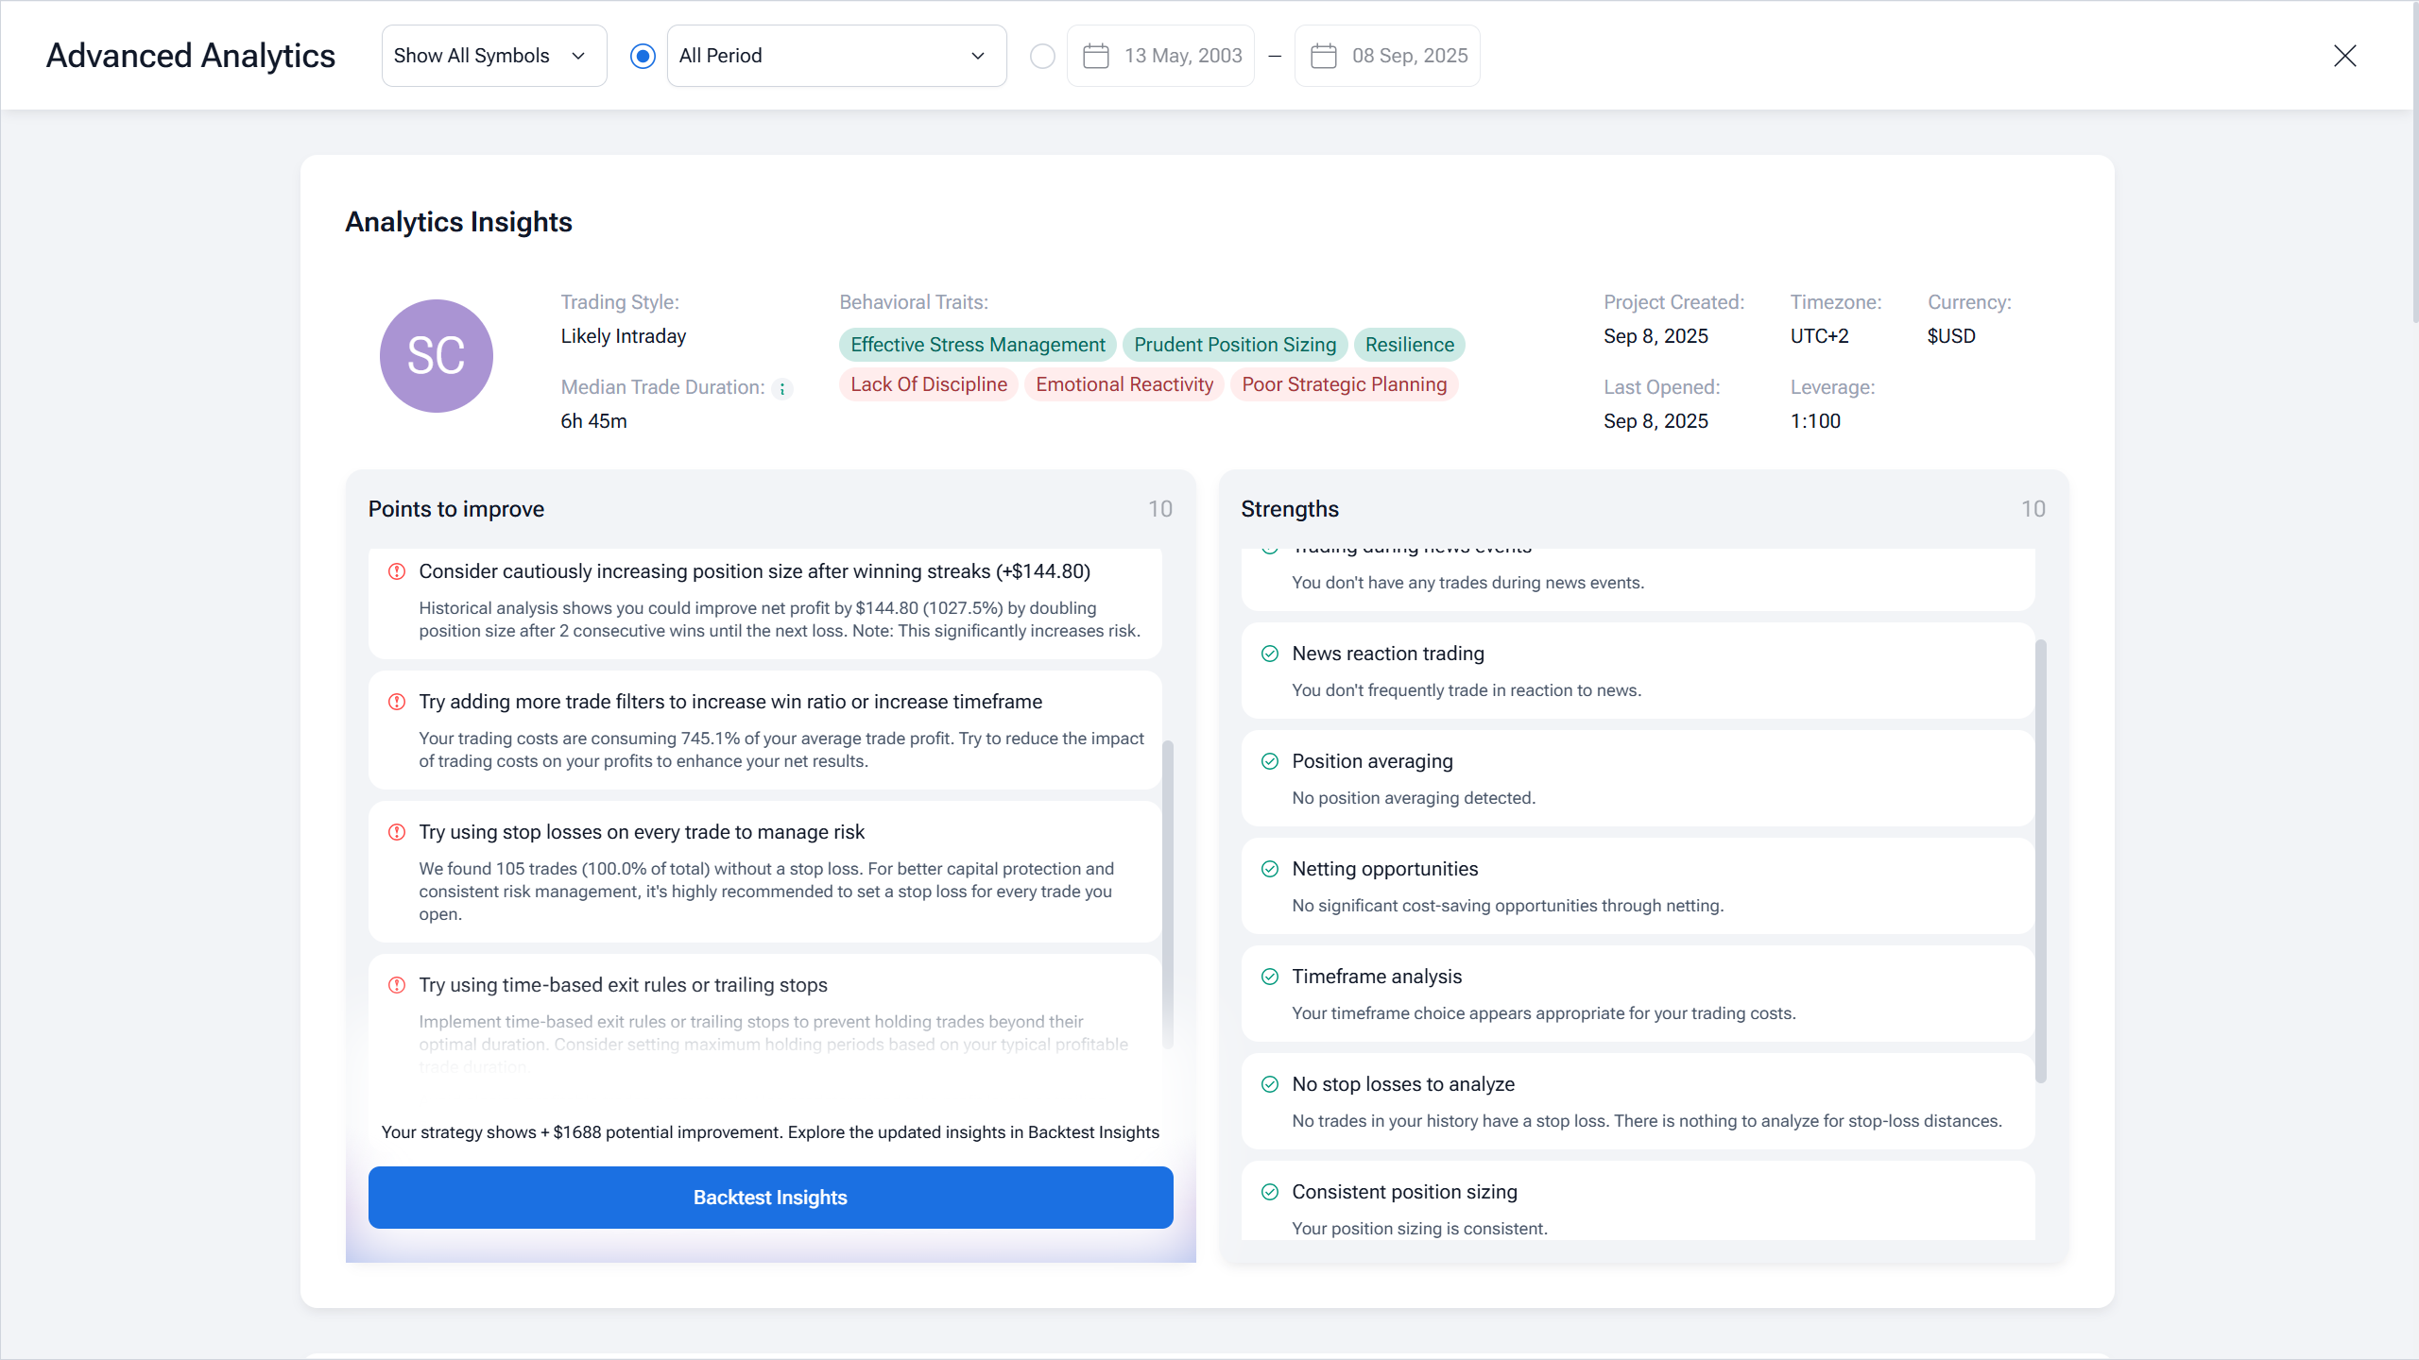Screen dimensions: 2419x1360
Task: Open Backtest Insights
Action: 770,1198
